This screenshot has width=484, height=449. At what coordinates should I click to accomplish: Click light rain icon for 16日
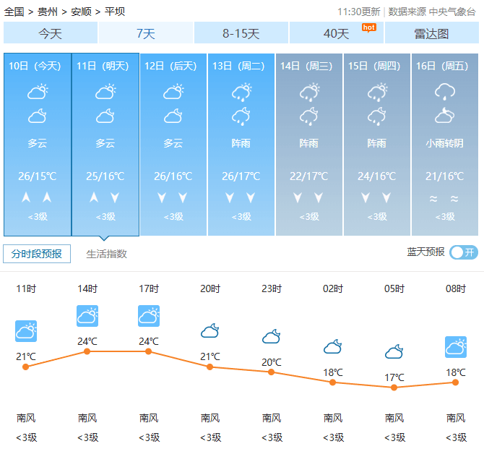pyautogui.click(x=445, y=92)
